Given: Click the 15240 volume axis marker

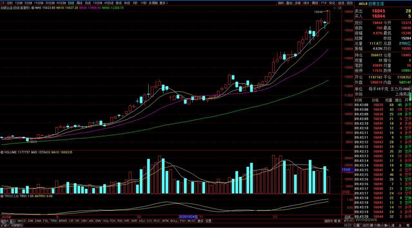Looking at the screenshot, I should [x=348, y=170].
